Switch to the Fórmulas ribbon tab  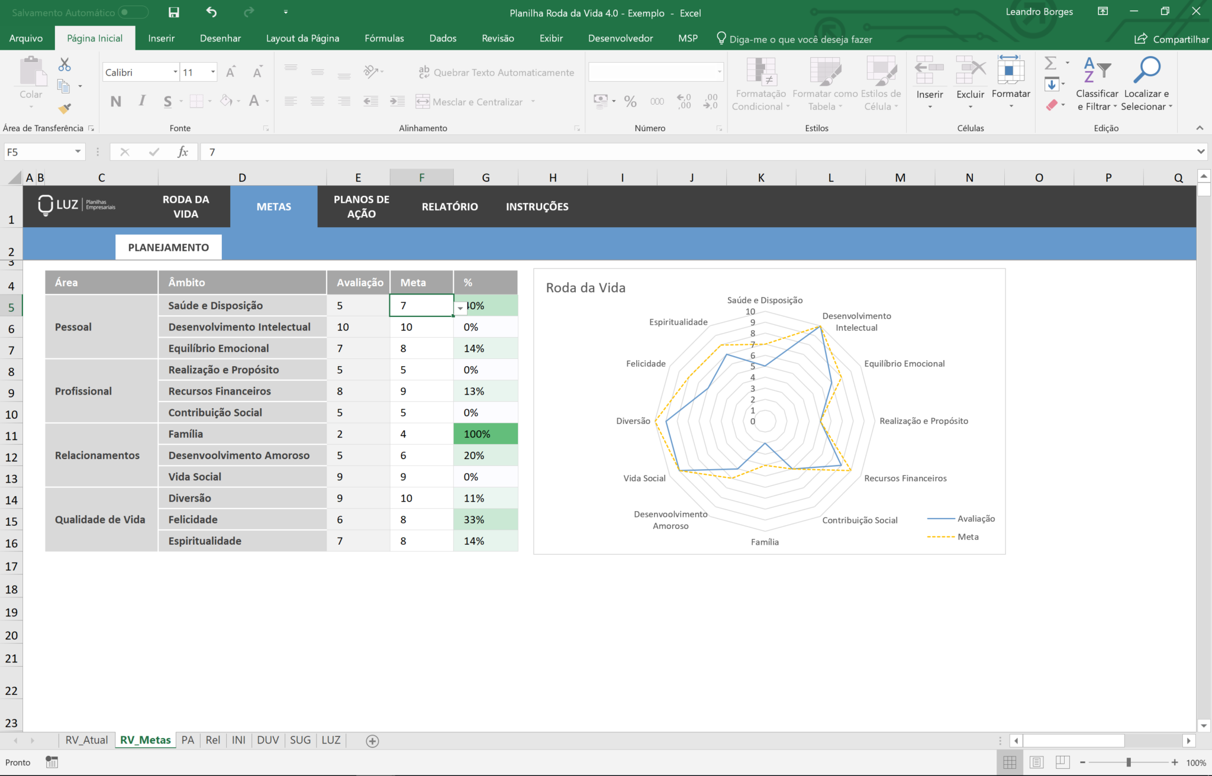[x=384, y=38]
